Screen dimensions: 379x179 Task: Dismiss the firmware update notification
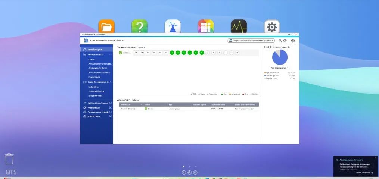(x=376, y=158)
